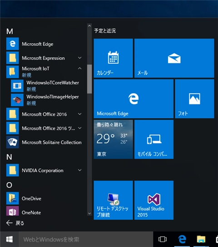
Task: Open File Explorer from the taskbar
Action: tap(201, 239)
